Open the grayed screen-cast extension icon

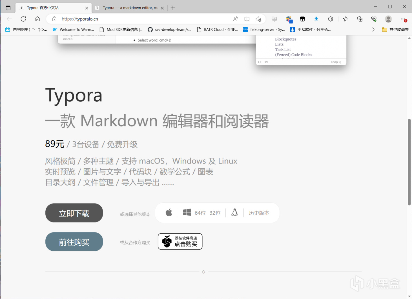click(274, 19)
